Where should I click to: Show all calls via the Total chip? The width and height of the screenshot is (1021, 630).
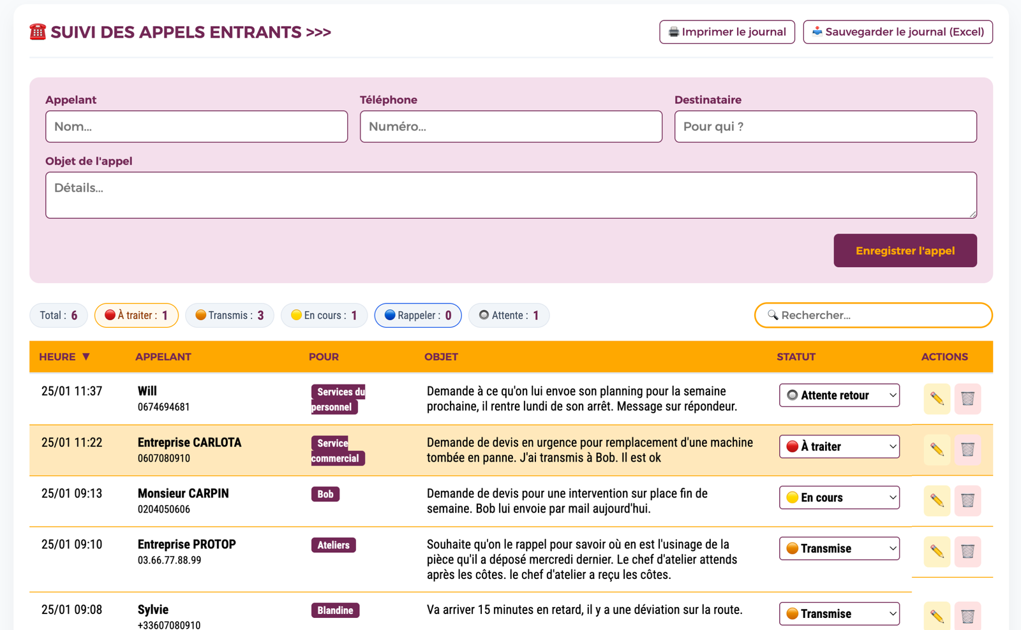pyautogui.click(x=58, y=315)
